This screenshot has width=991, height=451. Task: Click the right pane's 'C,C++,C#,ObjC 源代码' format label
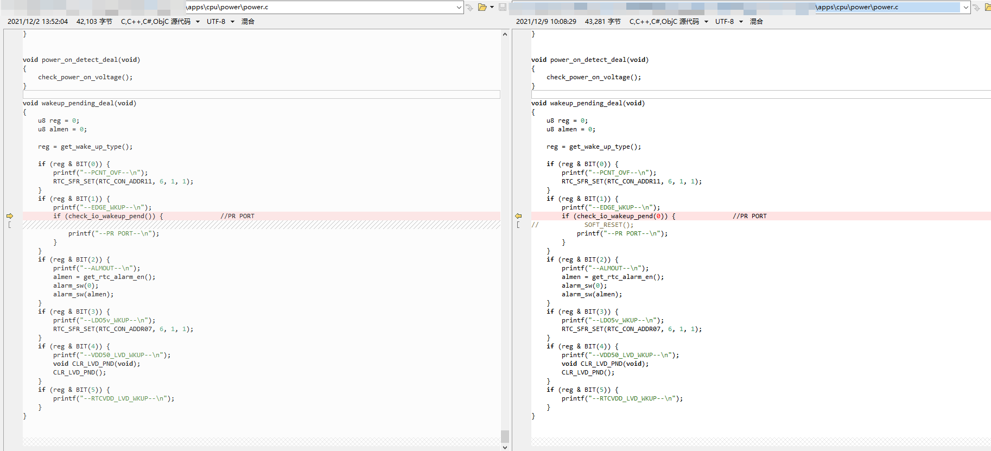click(664, 22)
